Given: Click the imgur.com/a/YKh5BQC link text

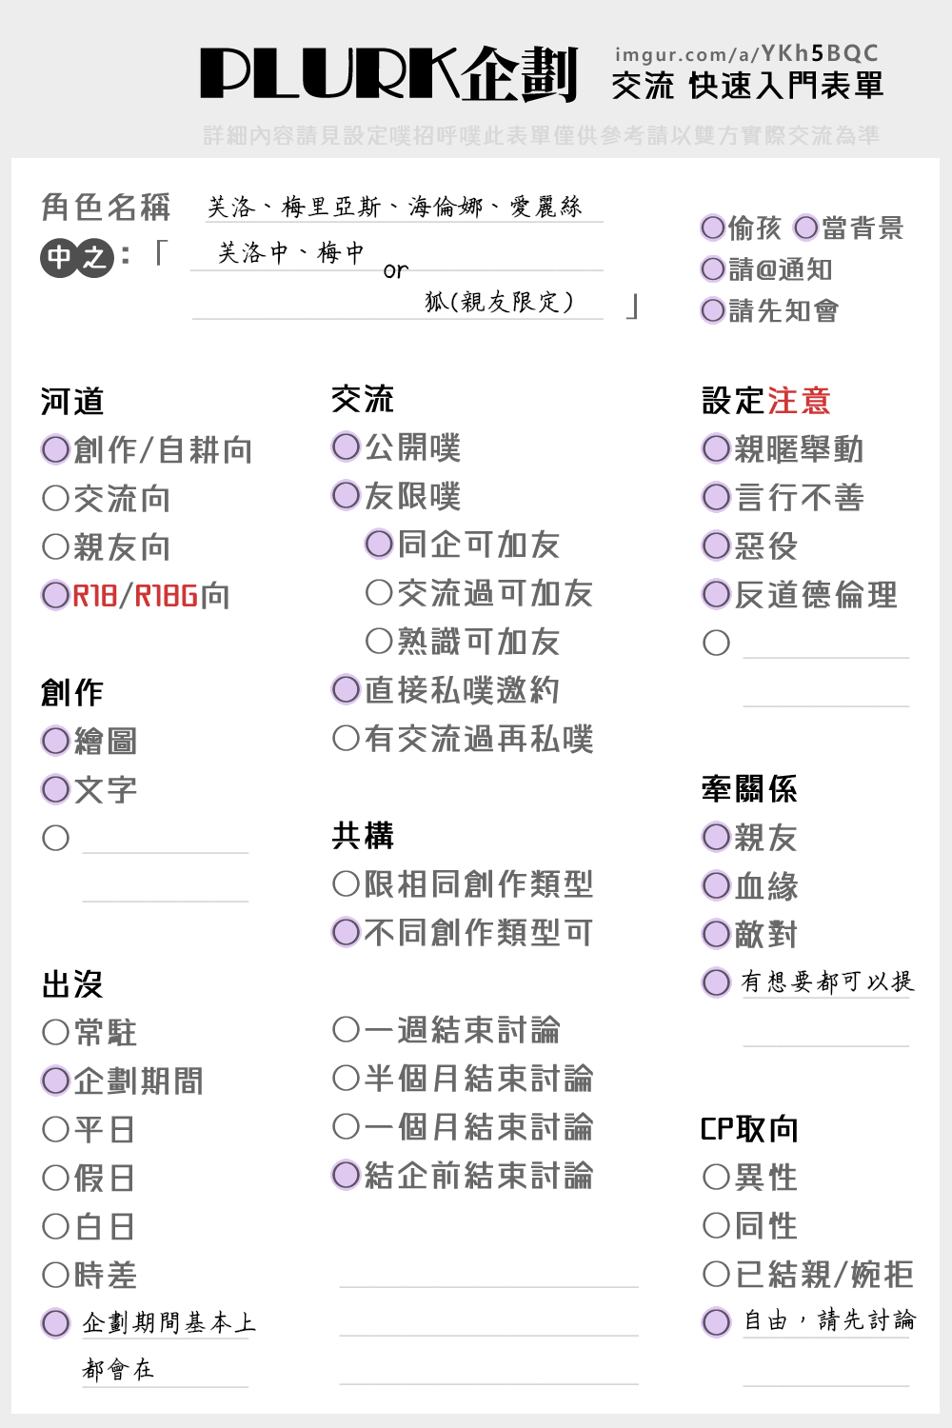Looking at the screenshot, I should click(747, 53).
